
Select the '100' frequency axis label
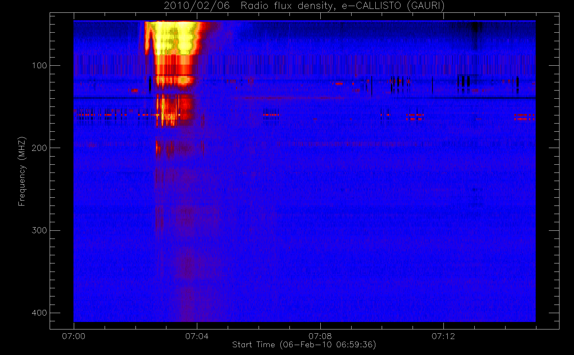click(39, 66)
